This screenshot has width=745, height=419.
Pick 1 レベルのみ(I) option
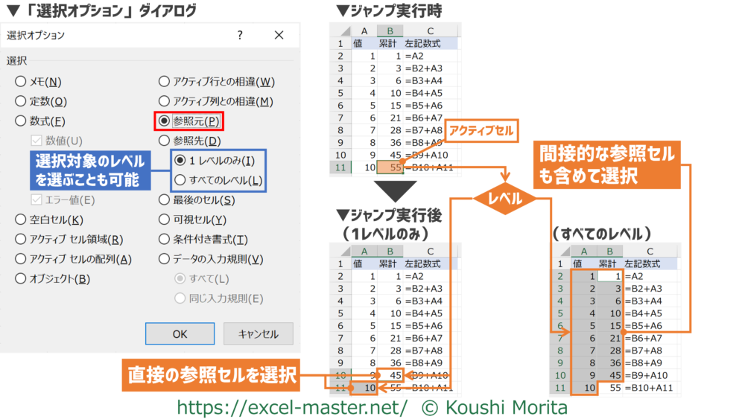coord(180,160)
